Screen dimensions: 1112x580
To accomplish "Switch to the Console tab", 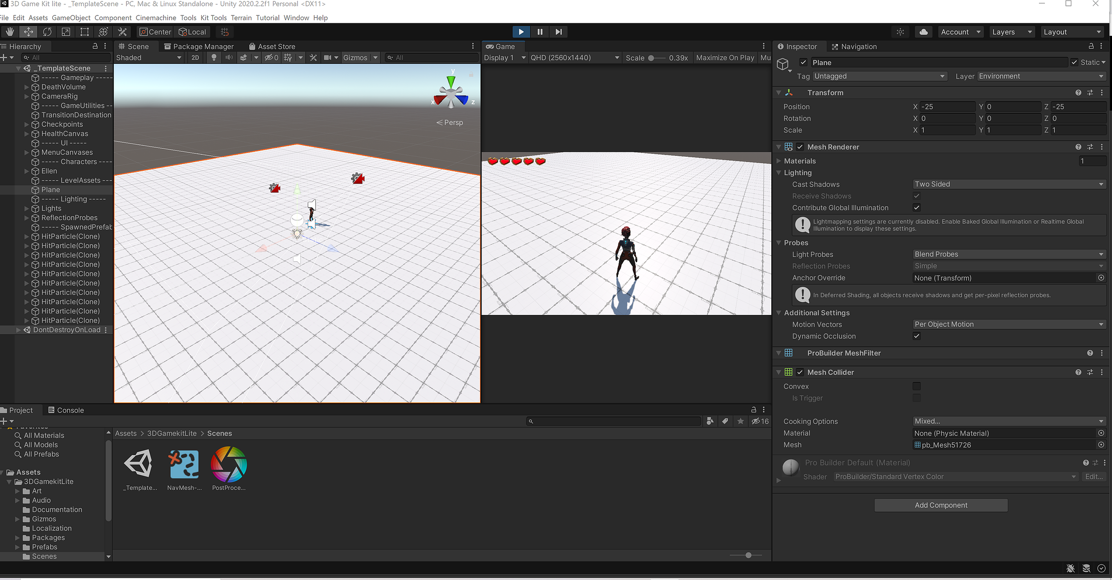I will (x=66, y=410).
